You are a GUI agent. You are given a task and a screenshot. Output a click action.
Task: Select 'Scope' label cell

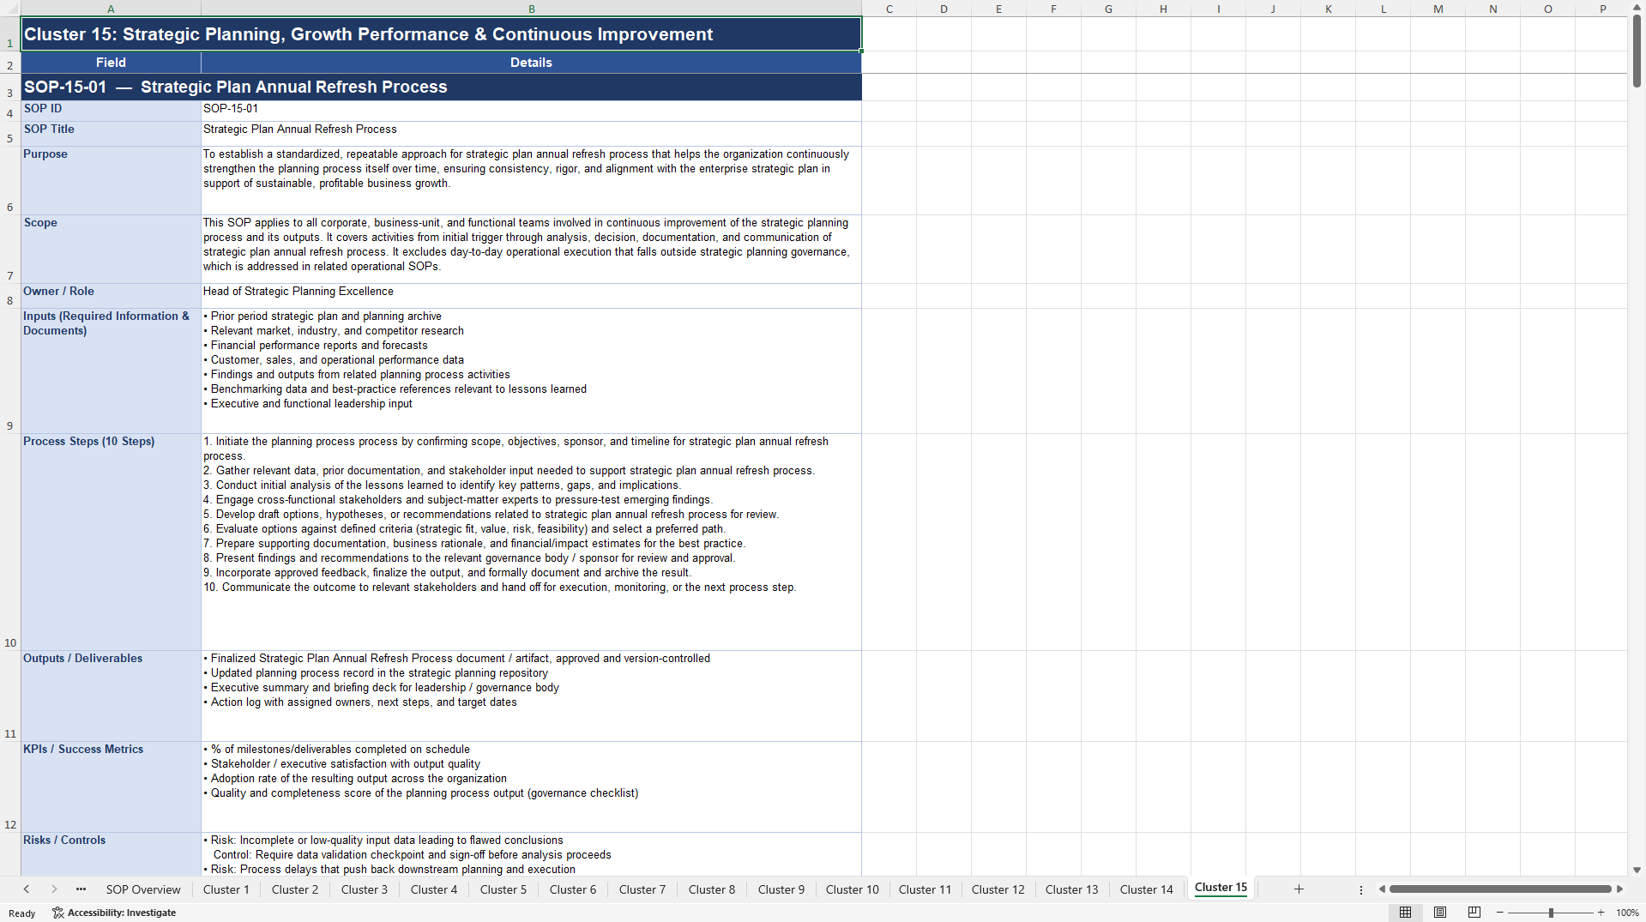click(x=111, y=249)
